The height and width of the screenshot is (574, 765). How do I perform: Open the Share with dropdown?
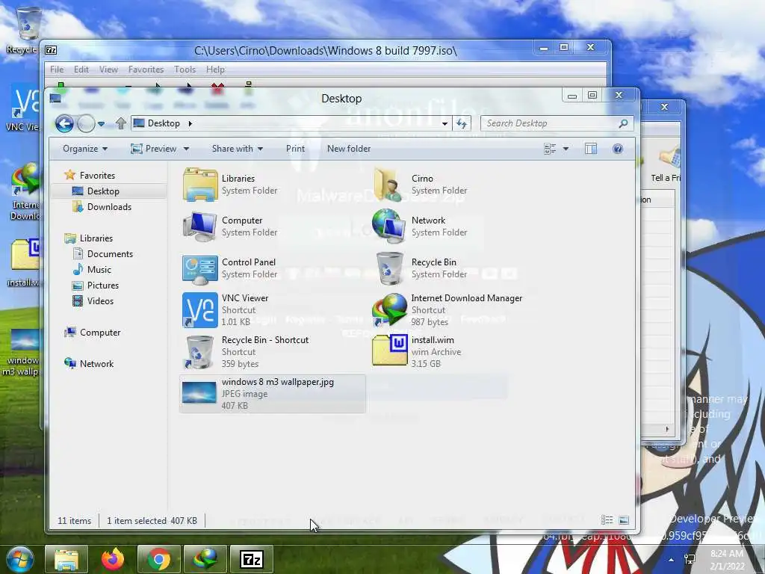click(x=237, y=149)
